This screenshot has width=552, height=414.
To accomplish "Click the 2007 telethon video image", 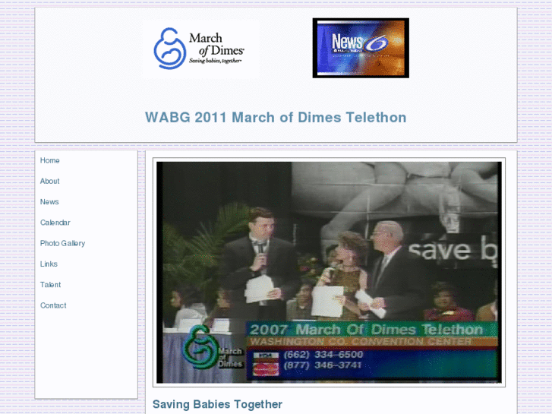I will coord(330,273).
